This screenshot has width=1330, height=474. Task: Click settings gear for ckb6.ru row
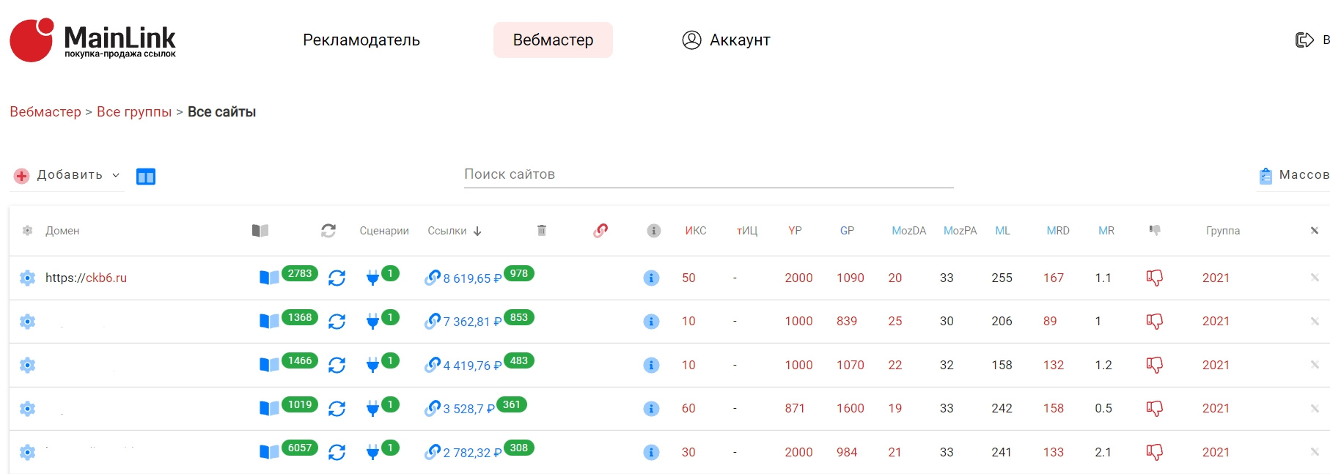[x=27, y=278]
